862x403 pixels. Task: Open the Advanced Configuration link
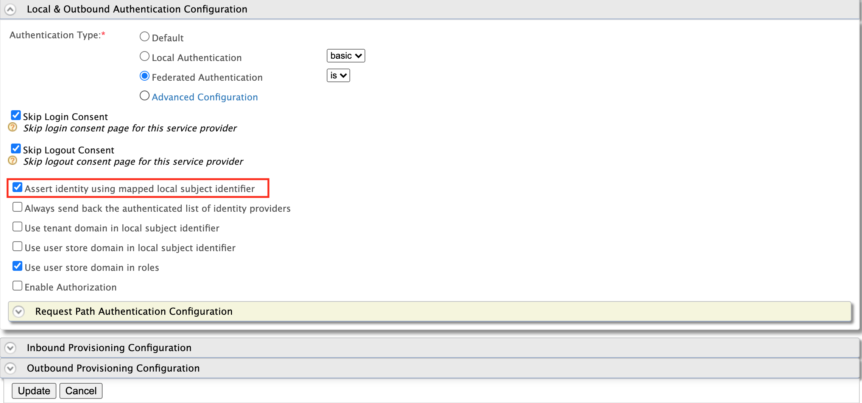pos(204,97)
